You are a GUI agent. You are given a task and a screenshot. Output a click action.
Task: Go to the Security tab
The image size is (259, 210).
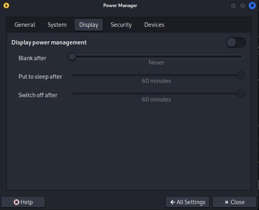[x=121, y=25]
